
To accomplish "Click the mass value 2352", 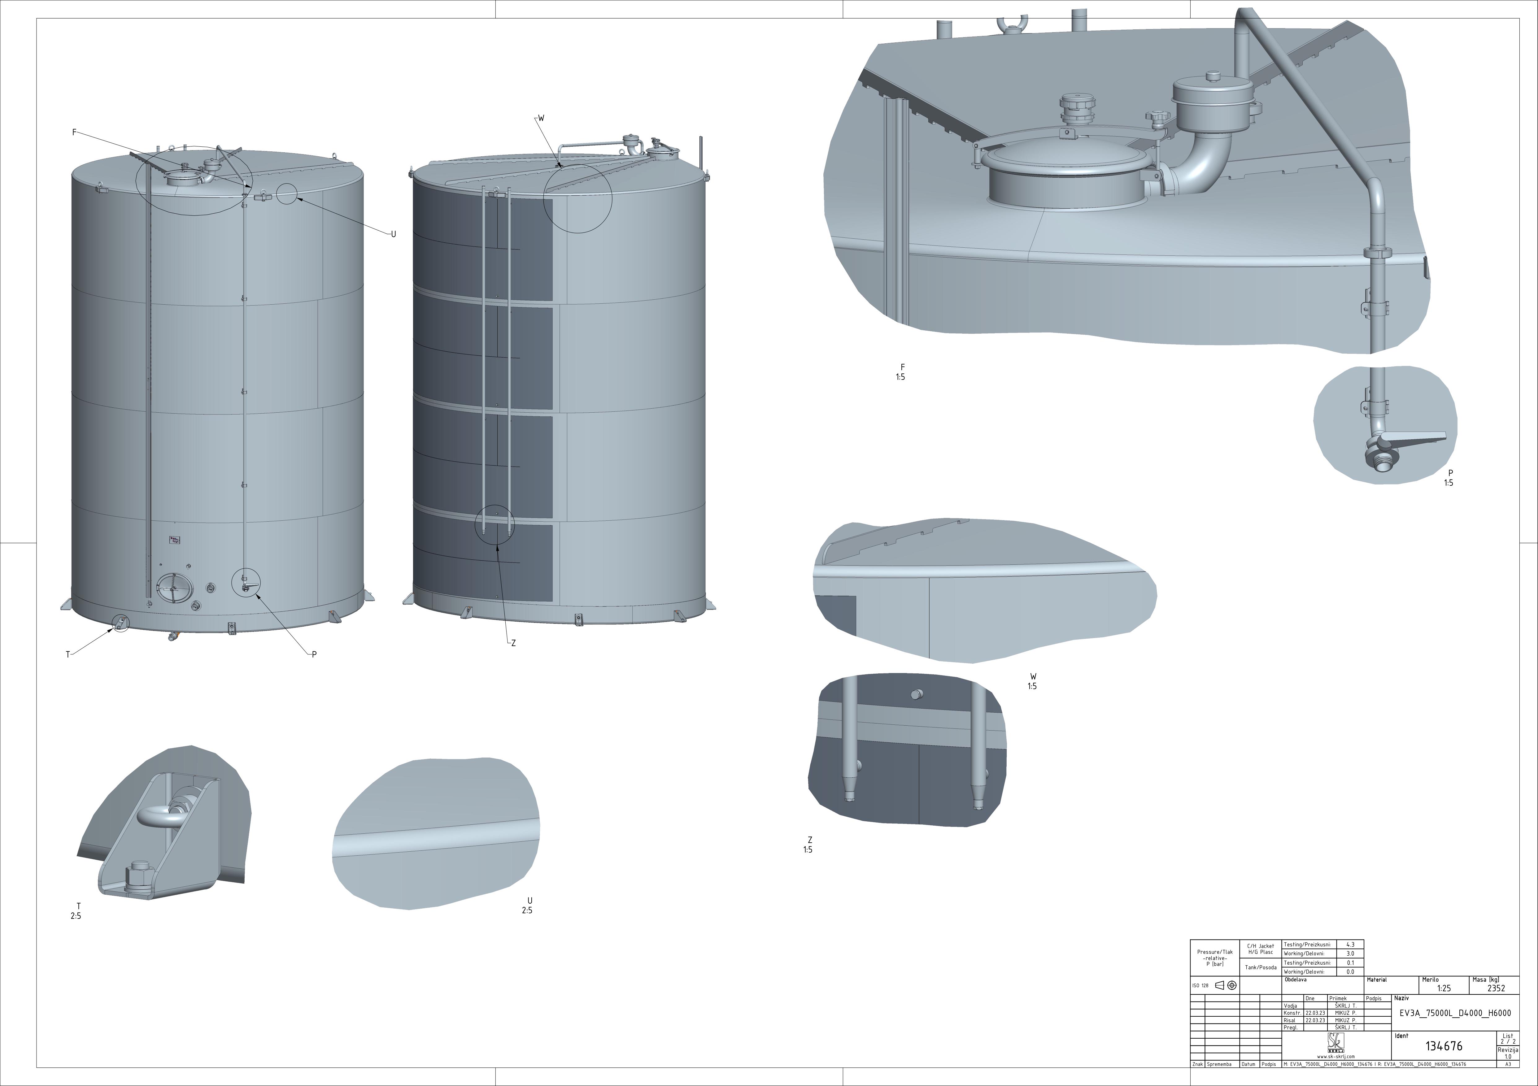I will coord(1497,988).
